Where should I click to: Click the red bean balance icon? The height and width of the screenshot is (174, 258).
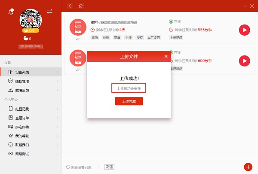click(26, 38)
